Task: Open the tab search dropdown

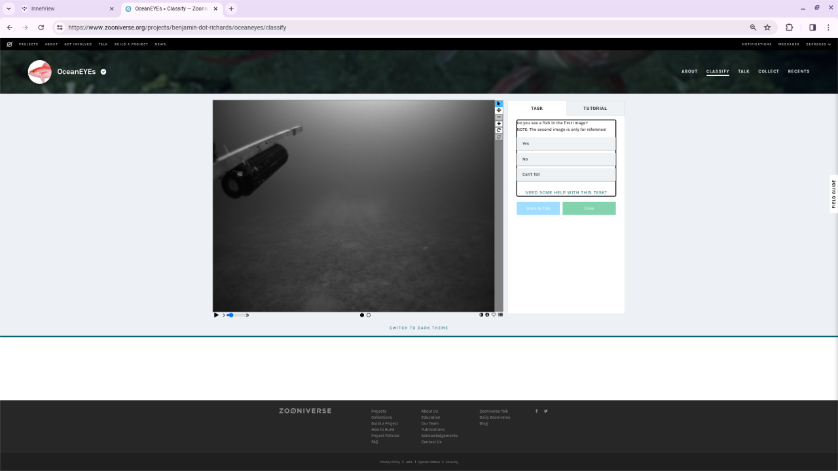Action: click(9, 9)
